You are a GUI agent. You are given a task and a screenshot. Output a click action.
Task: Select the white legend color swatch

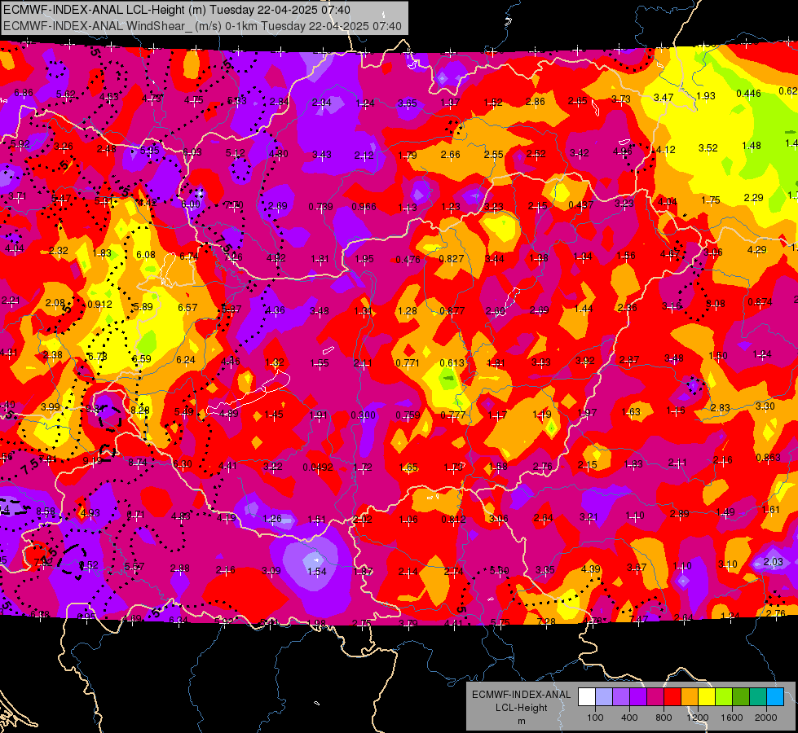[587, 697]
